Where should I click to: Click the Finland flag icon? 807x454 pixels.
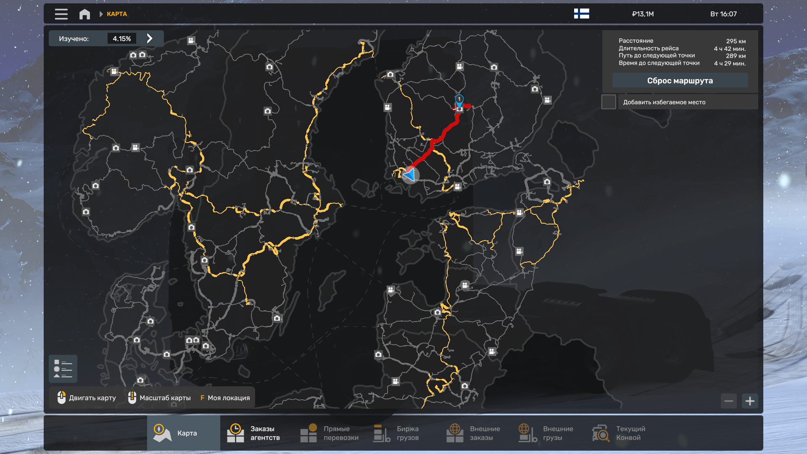coord(581,14)
